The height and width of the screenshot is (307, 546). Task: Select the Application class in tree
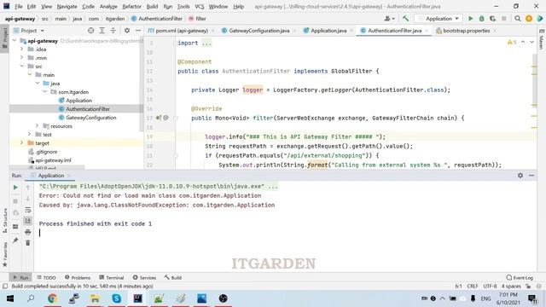pos(78,101)
